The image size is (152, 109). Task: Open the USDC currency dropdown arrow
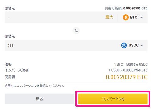(142, 45)
